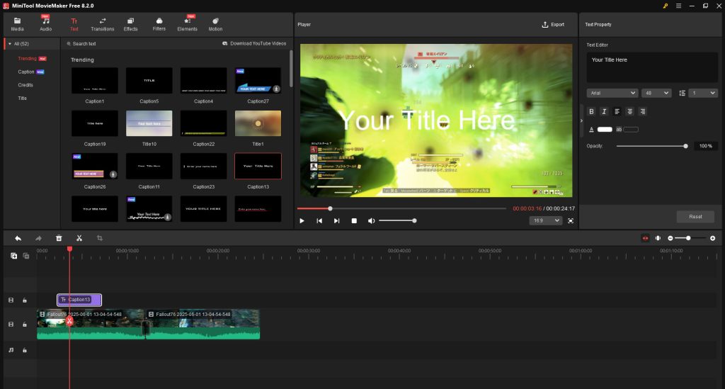Collapse the Text Property panel arrow
Image resolution: width=725 pixels, height=389 pixels.
[x=582, y=120]
